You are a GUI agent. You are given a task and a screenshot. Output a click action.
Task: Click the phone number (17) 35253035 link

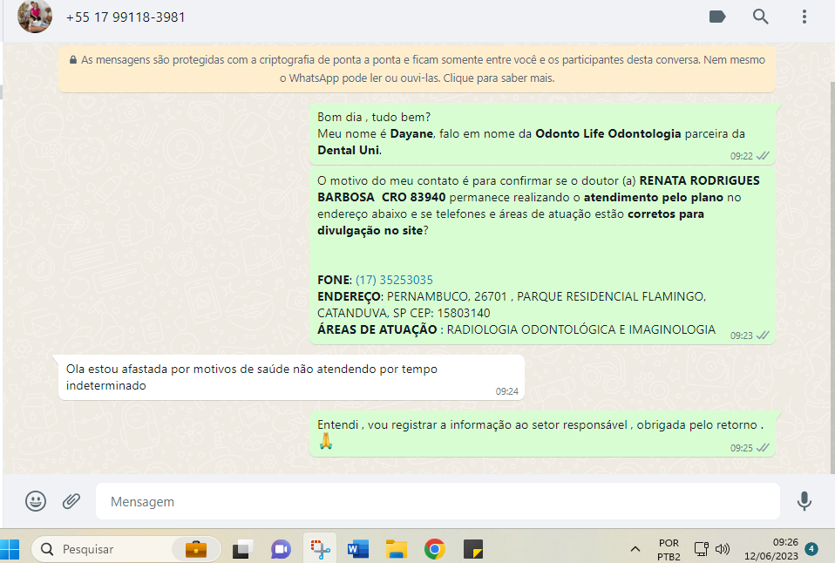click(x=394, y=280)
